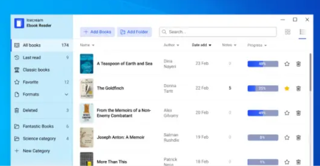Open Last read section

click(42, 58)
